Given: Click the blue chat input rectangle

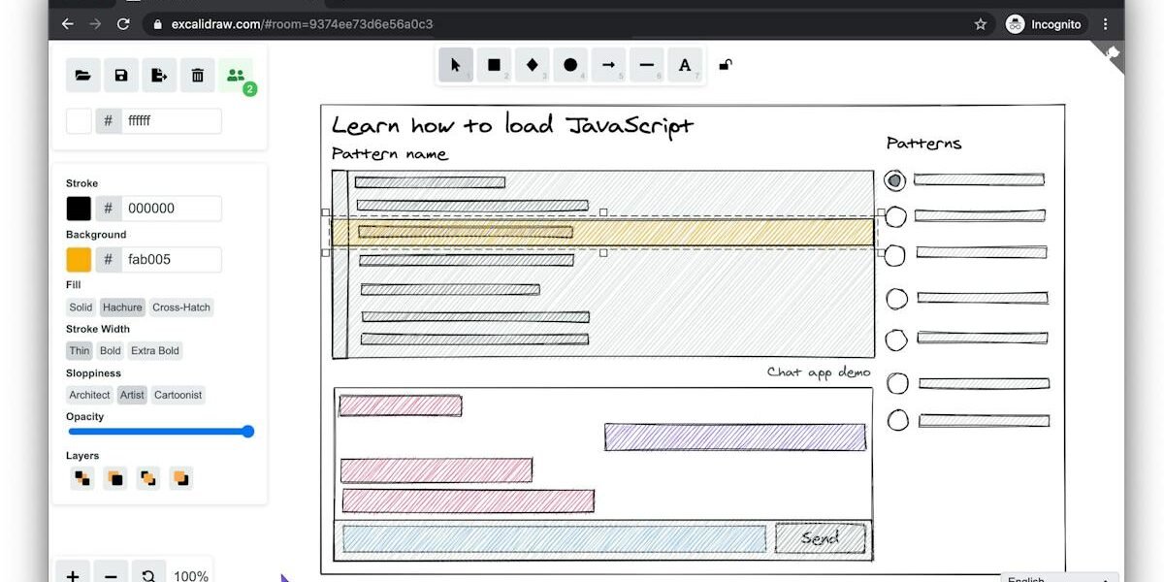Looking at the screenshot, I should 554,539.
